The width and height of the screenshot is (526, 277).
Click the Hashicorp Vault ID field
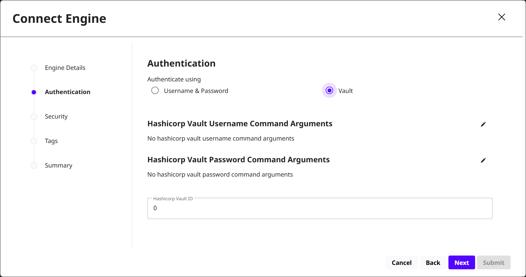click(320, 208)
